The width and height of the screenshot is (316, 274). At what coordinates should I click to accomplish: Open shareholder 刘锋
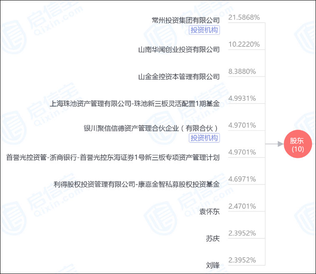pyautogui.click(x=213, y=265)
